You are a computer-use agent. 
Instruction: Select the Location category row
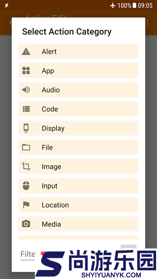click(x=78, y=205)
